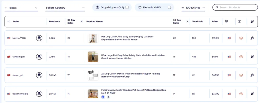
Task: Click thumbnail of Folding Adjustable Wooden Pet Gate
Action: [x=93, y=94]
